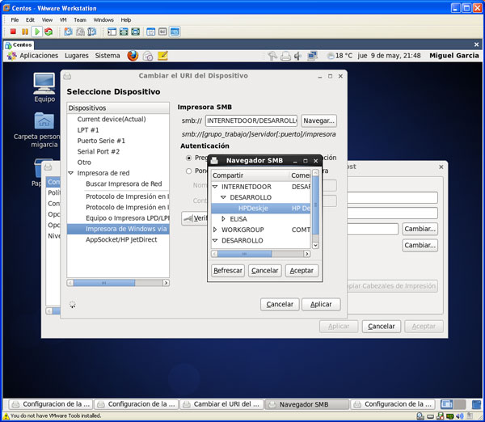485x422 pixels.
Task: Launch Firefox from the GNOME panel
Action: [133, 56]
